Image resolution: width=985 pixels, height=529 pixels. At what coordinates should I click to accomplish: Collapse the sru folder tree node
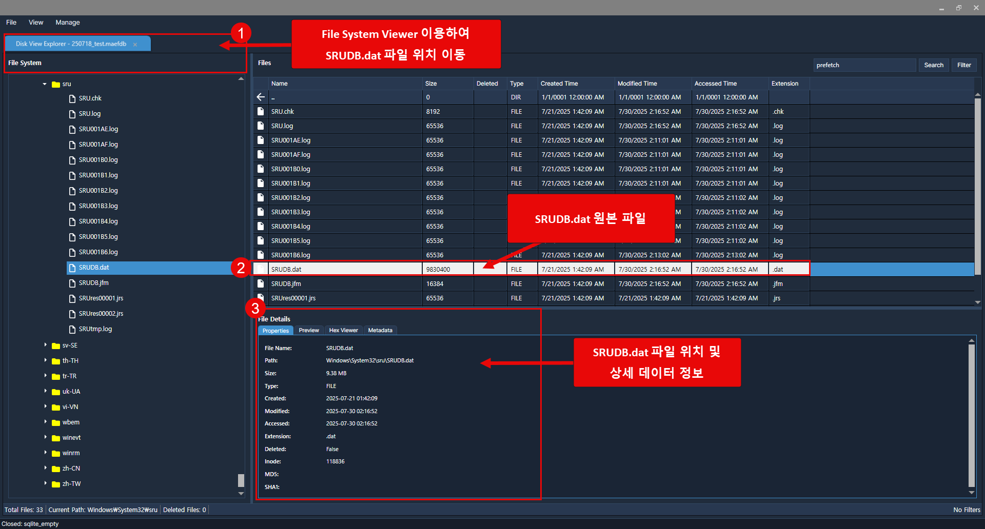[45, 84]
